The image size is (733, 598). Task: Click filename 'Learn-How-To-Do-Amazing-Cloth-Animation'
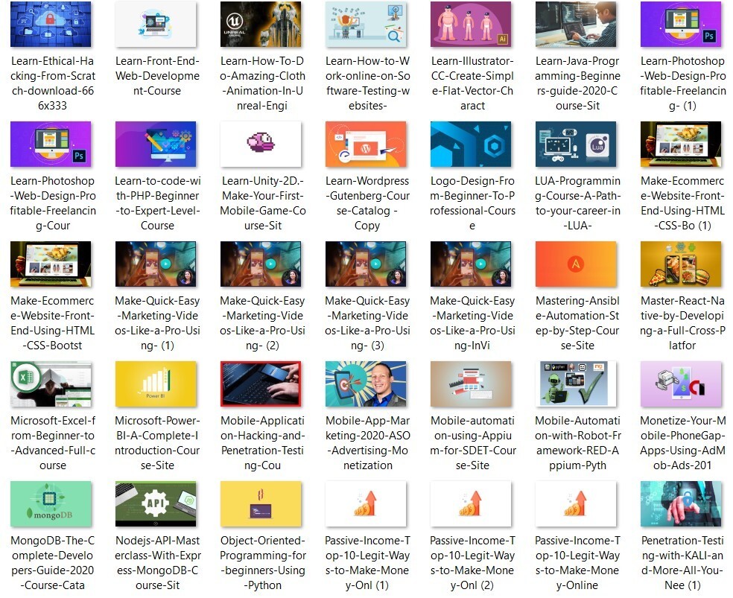click(263, 83)
